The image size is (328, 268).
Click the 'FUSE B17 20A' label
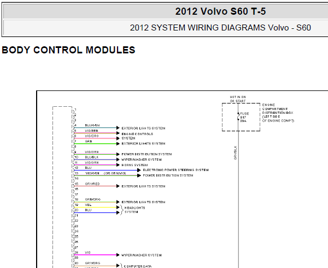(x=244, y=117)
